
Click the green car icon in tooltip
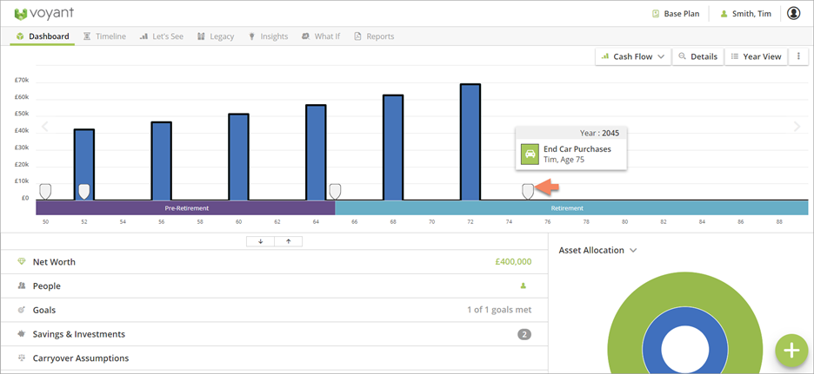click(530, 154)
